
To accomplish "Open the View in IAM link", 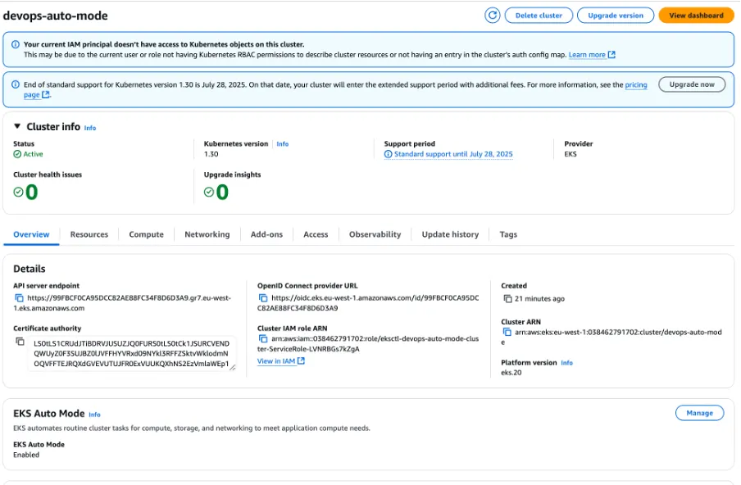I will click(280, 360).
